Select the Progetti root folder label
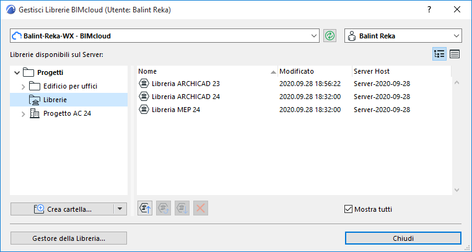The image size is (472, 252). click(x=50, y=72)
